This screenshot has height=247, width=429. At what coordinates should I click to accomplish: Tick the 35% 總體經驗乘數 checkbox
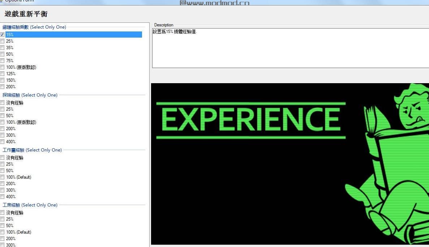click(2, 48)
